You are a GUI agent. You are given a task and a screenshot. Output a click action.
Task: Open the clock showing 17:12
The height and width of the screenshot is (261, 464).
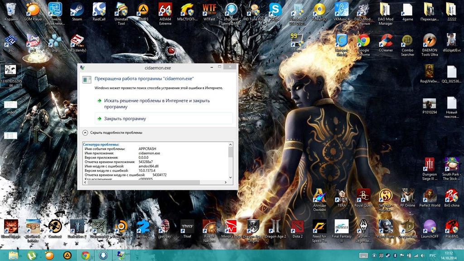point(449,256)
